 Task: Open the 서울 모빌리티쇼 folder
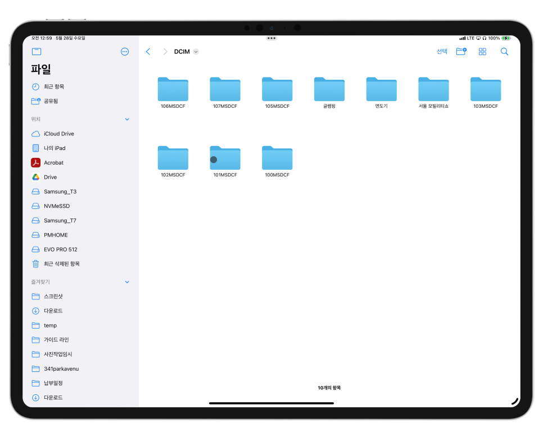pyautogui.click(x=433, y=93)
